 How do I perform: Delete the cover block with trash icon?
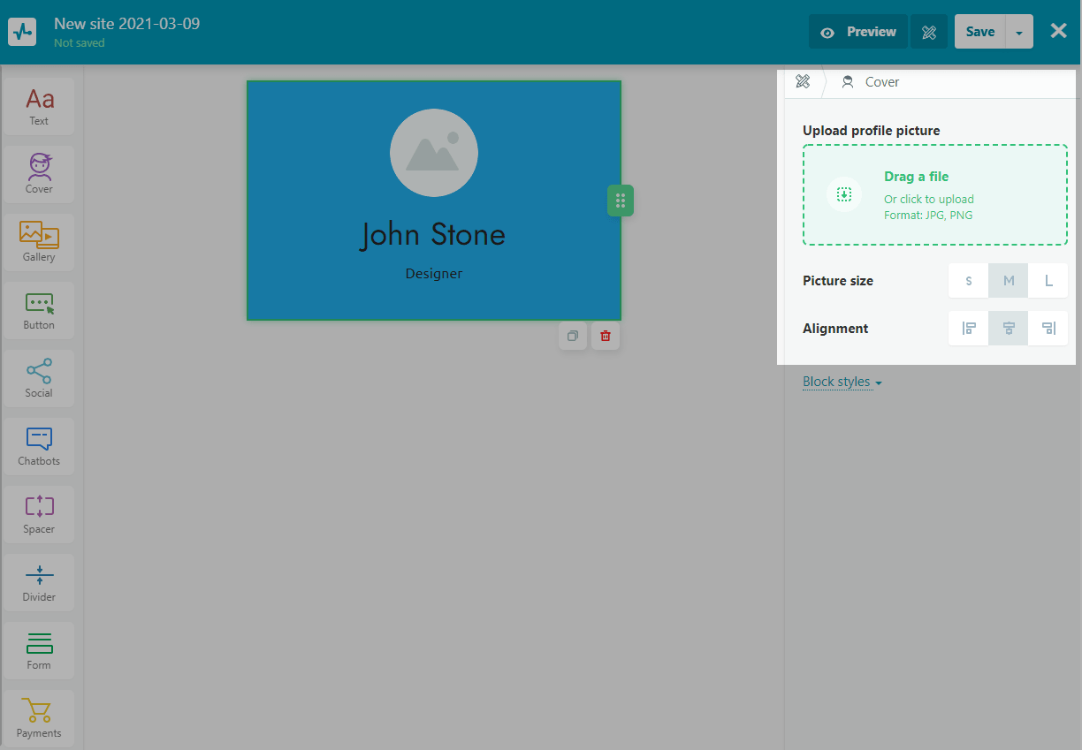tap(606, 336)
